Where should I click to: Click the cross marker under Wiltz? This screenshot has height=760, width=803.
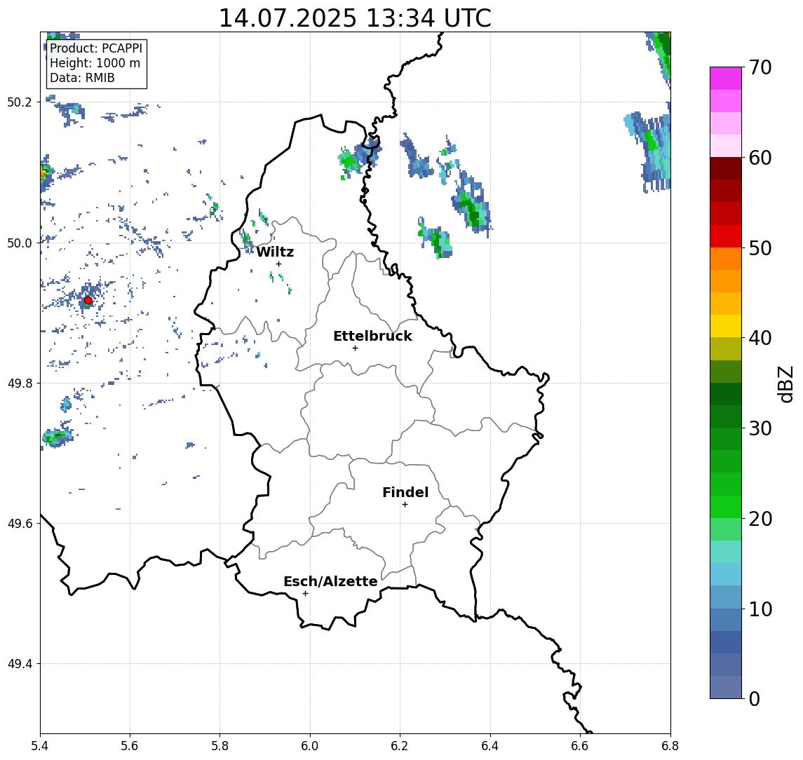click(278, 264)
